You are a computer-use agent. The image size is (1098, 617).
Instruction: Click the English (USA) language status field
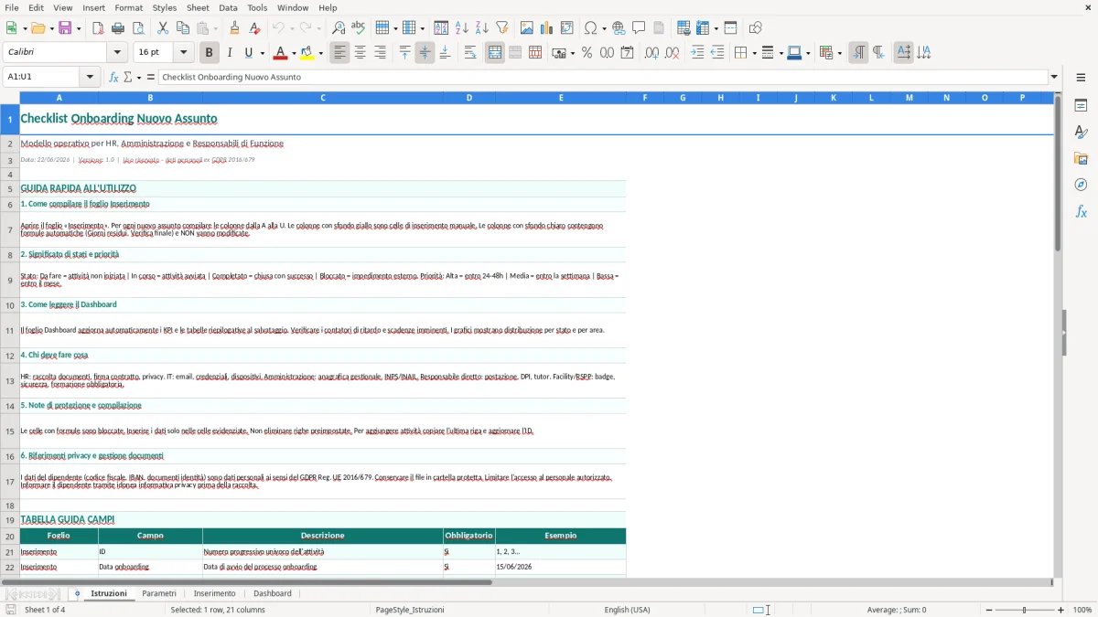[x=628, y=610]
